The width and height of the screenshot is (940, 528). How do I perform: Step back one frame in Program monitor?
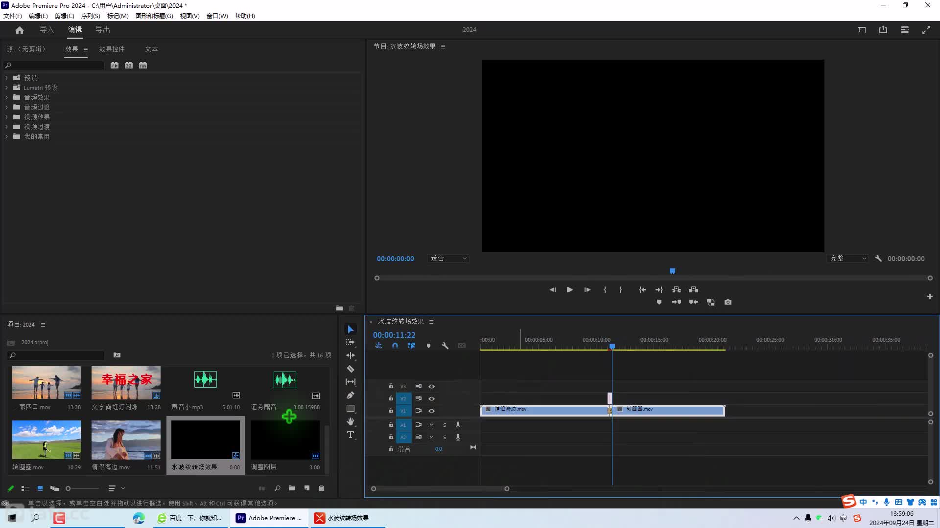(553, 290)
